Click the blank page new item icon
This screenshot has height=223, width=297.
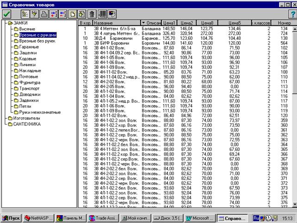pos(73,14)
